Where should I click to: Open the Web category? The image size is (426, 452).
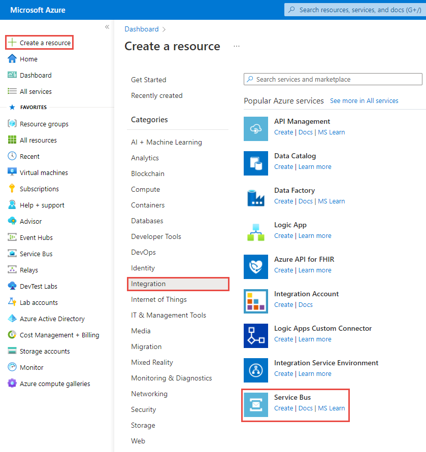coord(138,441)
